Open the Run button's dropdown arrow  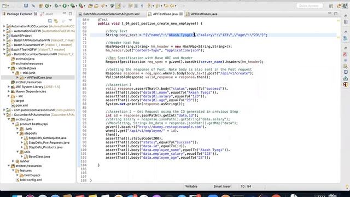click(68, 6)
